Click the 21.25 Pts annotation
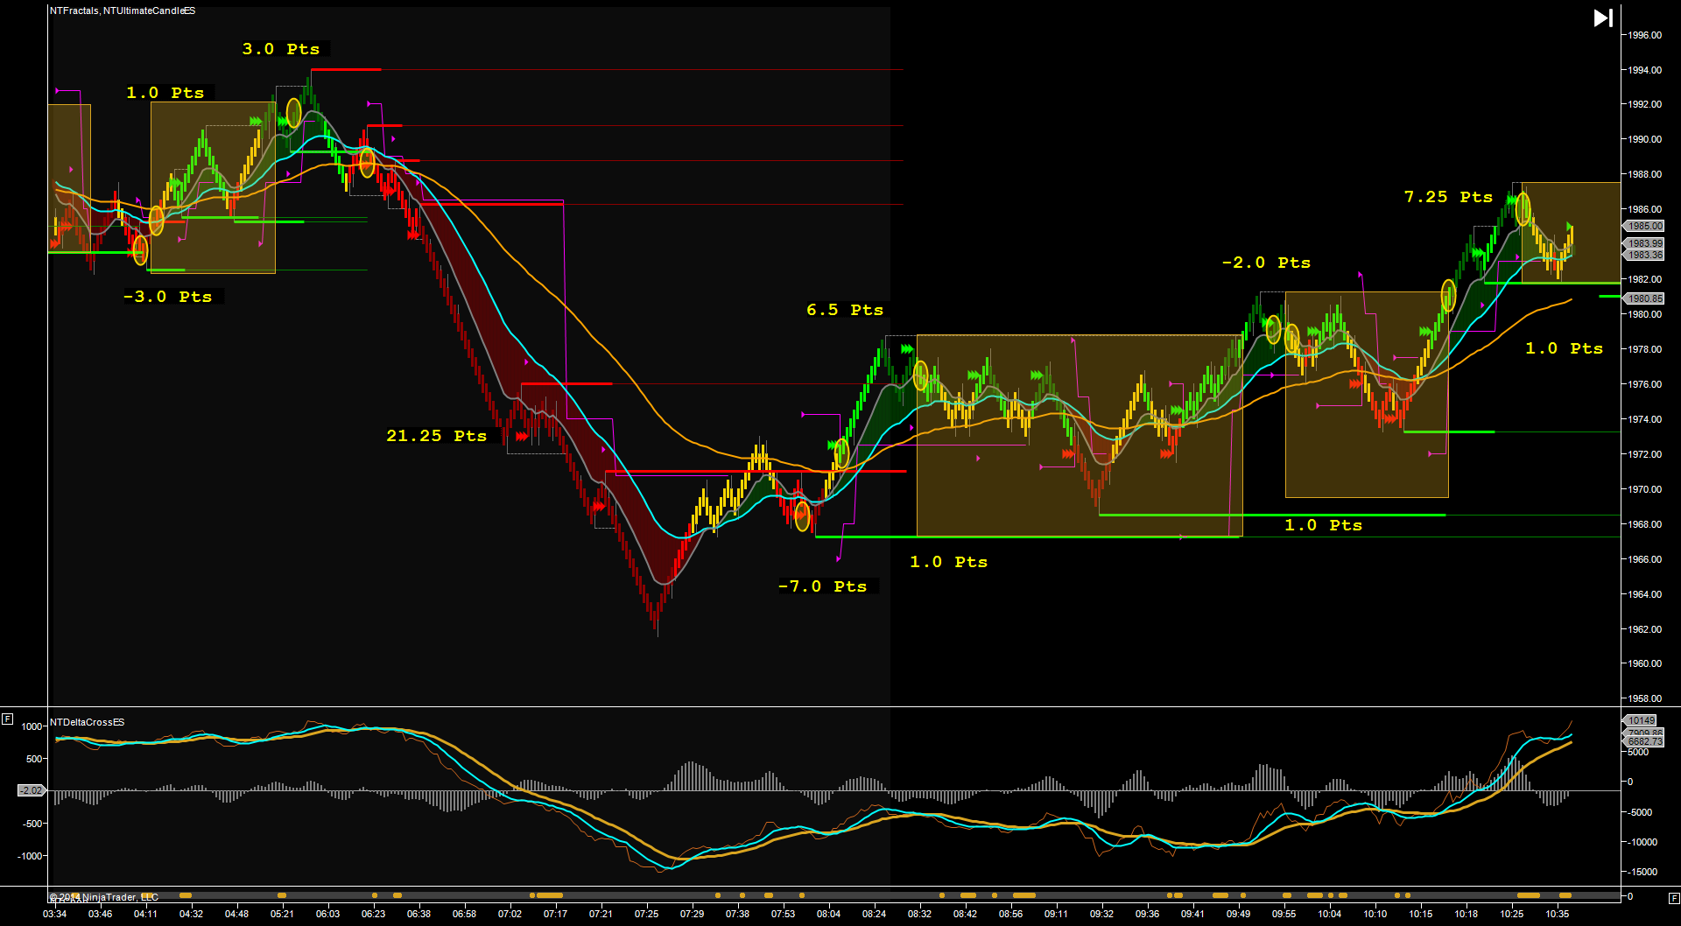The width and height of the screenshot is (1681, 926). click(x=437, y=436)
